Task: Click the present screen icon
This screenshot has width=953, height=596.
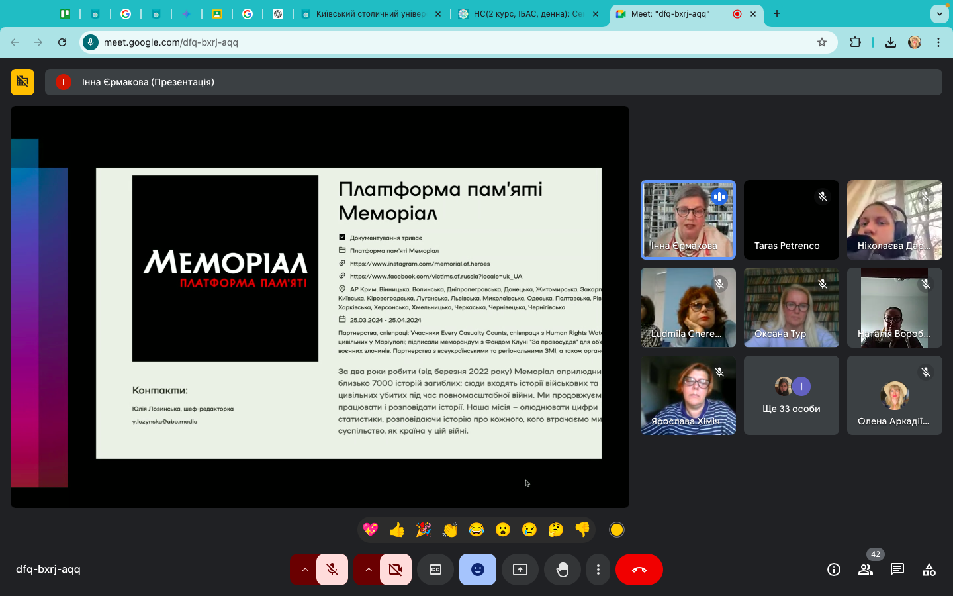Action: pyautogui.click(x=520, y=570)
